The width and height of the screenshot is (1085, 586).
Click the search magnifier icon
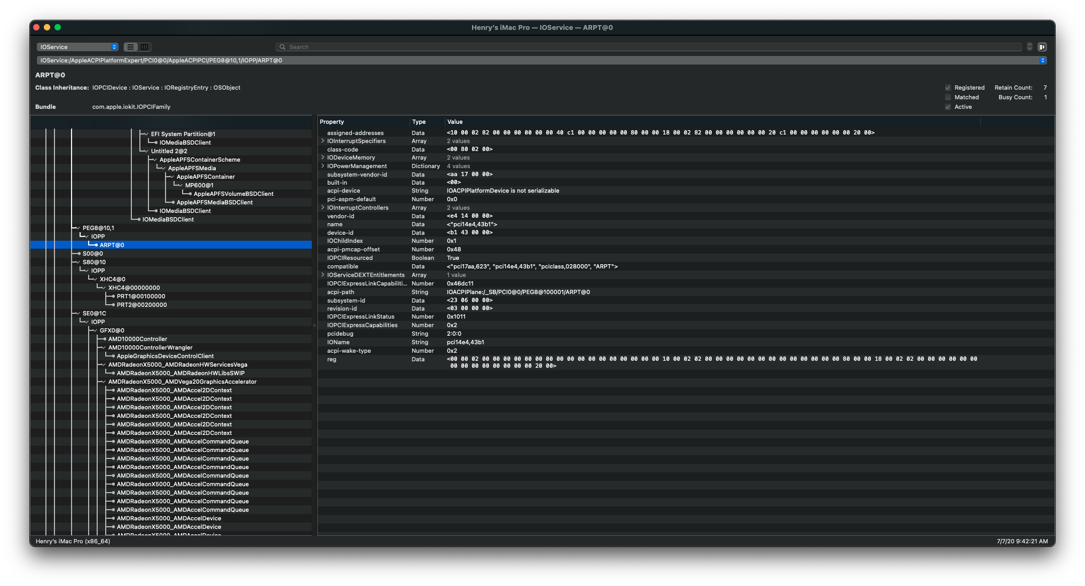click(x=282, y=47)
